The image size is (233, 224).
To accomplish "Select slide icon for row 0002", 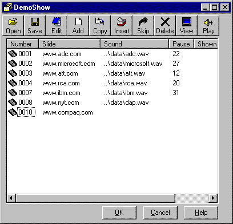I will pos(13,64).
